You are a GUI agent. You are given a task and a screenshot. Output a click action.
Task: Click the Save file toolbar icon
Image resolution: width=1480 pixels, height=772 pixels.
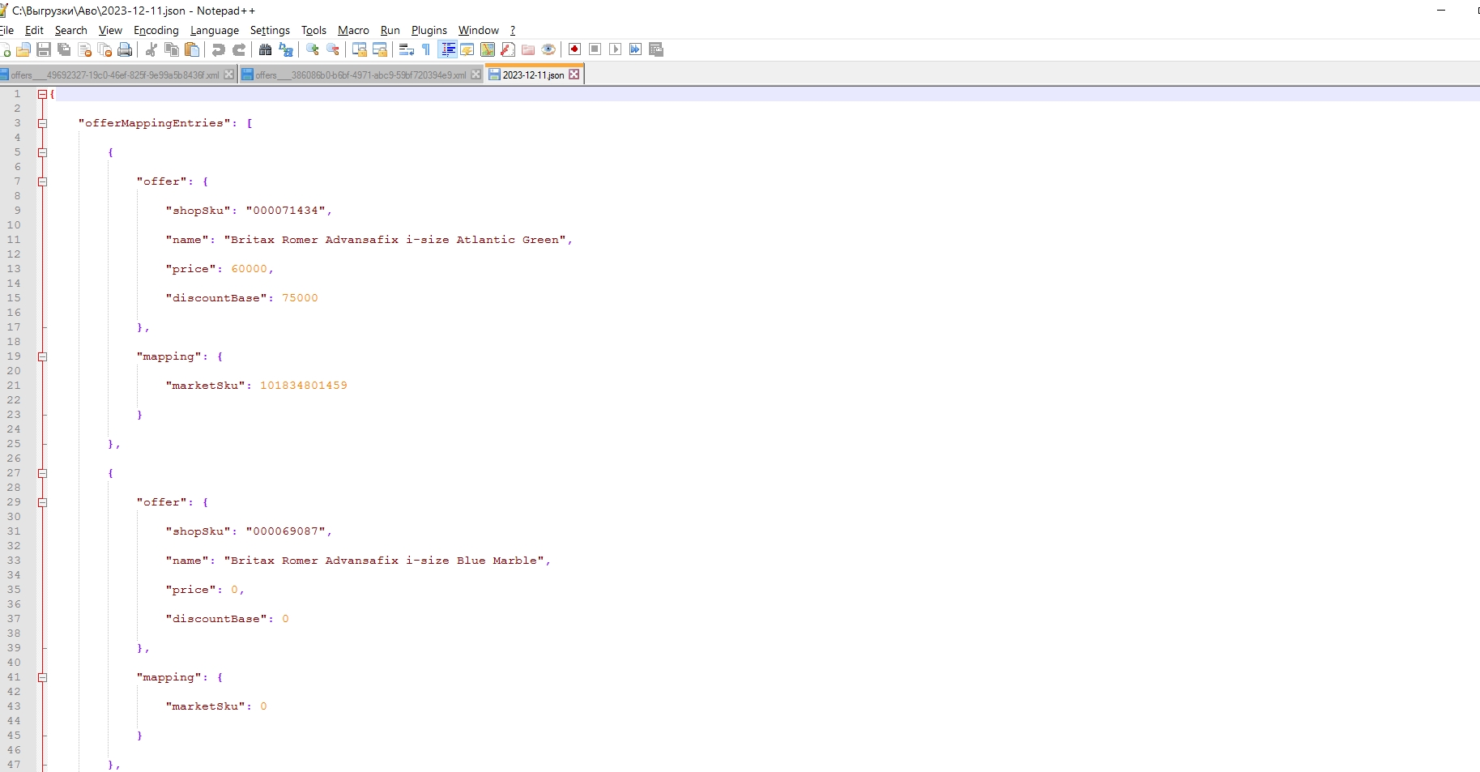tap(44, 49)
